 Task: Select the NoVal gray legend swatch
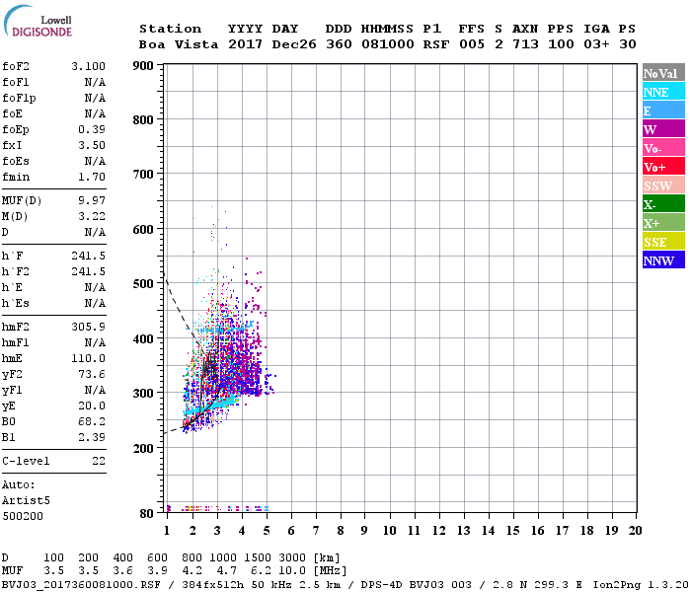point(663,73)
